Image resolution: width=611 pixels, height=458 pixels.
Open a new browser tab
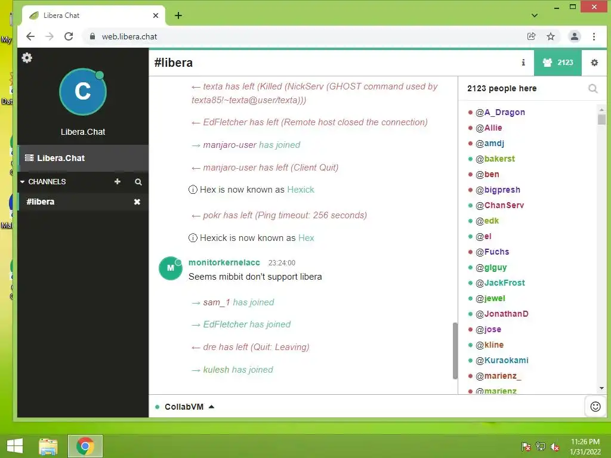pos(178,16)
